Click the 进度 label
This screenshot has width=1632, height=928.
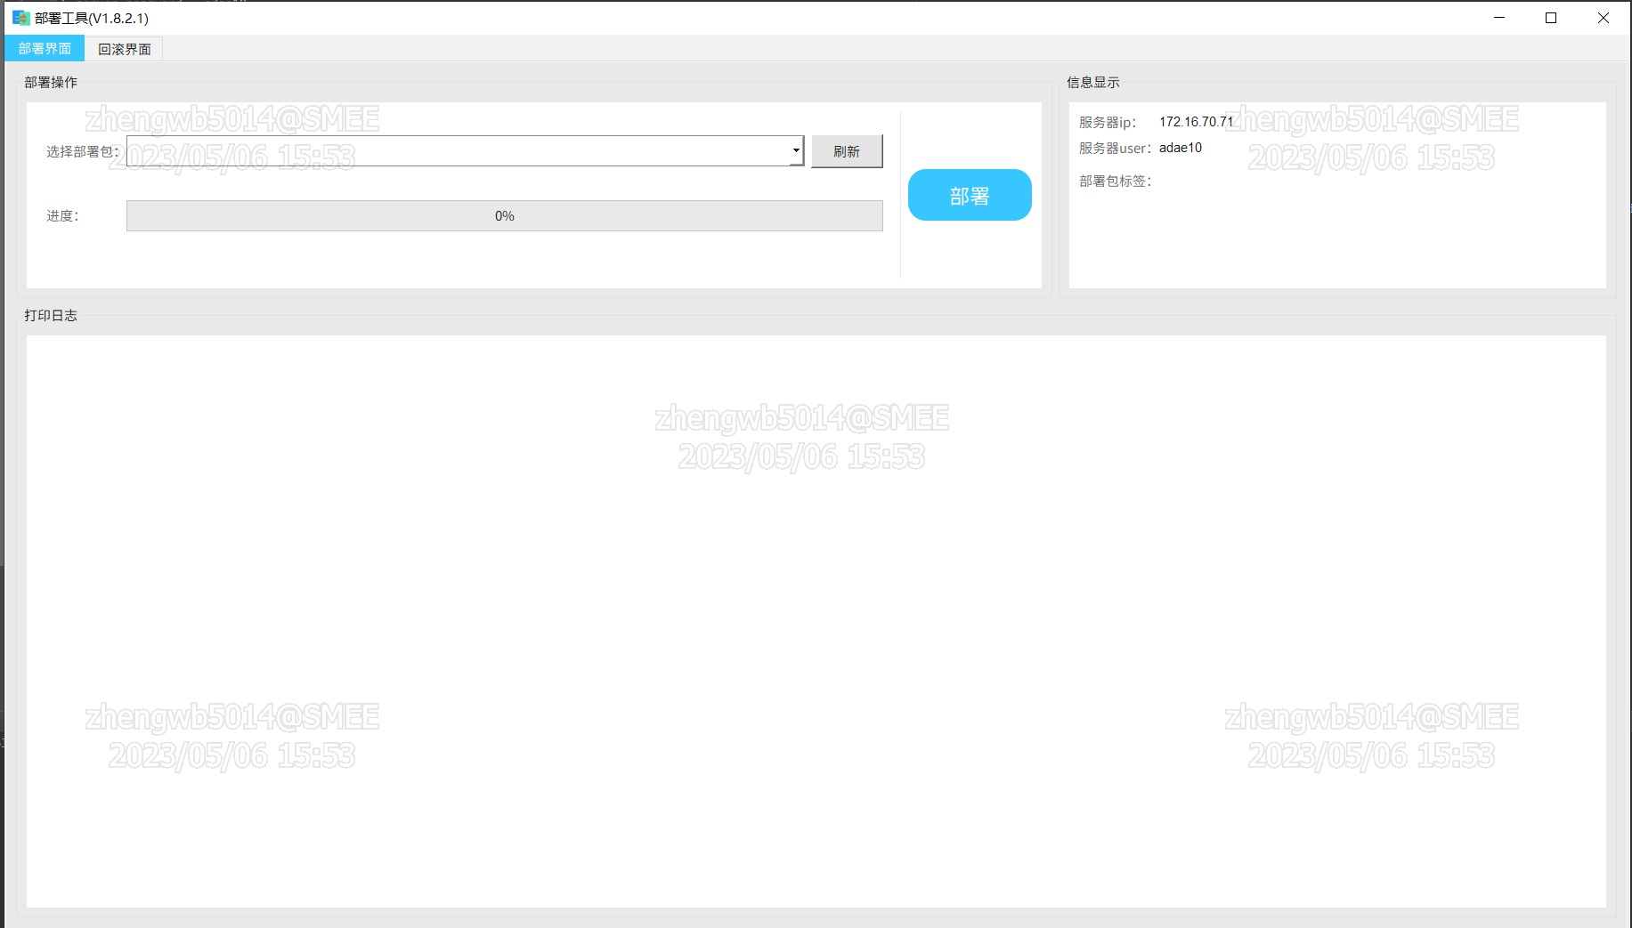point(62,216)
